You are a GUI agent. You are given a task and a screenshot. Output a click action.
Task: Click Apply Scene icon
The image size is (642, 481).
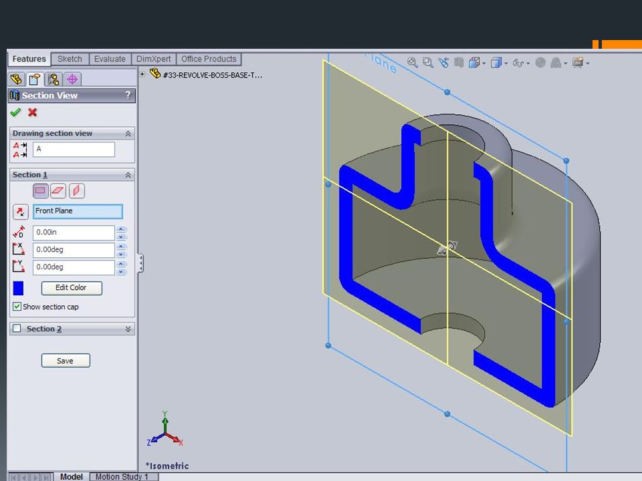click(x=556, y=63)
